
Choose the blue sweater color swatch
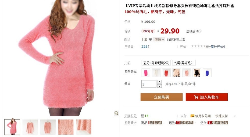tap(207, 73)
